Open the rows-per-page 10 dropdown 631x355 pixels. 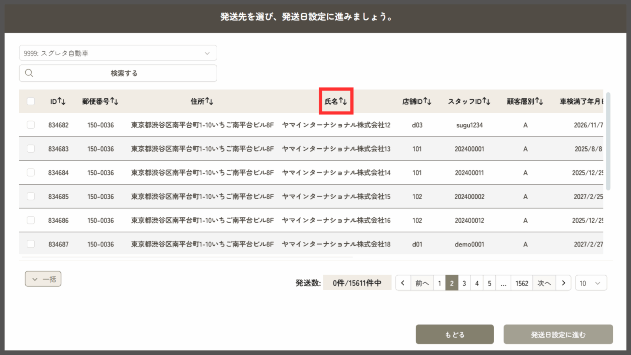590,283
